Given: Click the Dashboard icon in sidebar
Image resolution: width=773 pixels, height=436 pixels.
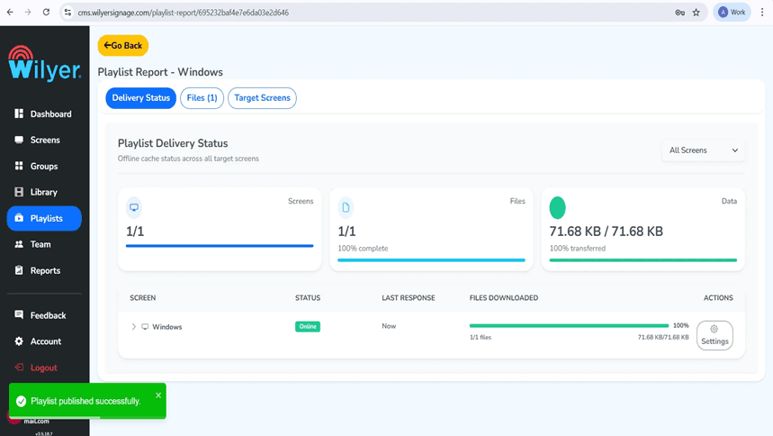Looking at the screenshot, I should (x=19, y=114).
